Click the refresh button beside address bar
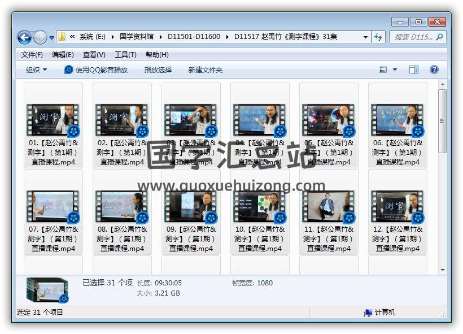Image resolution: width=463 pixels, height=334 pixels. click(x=379, y=37)
